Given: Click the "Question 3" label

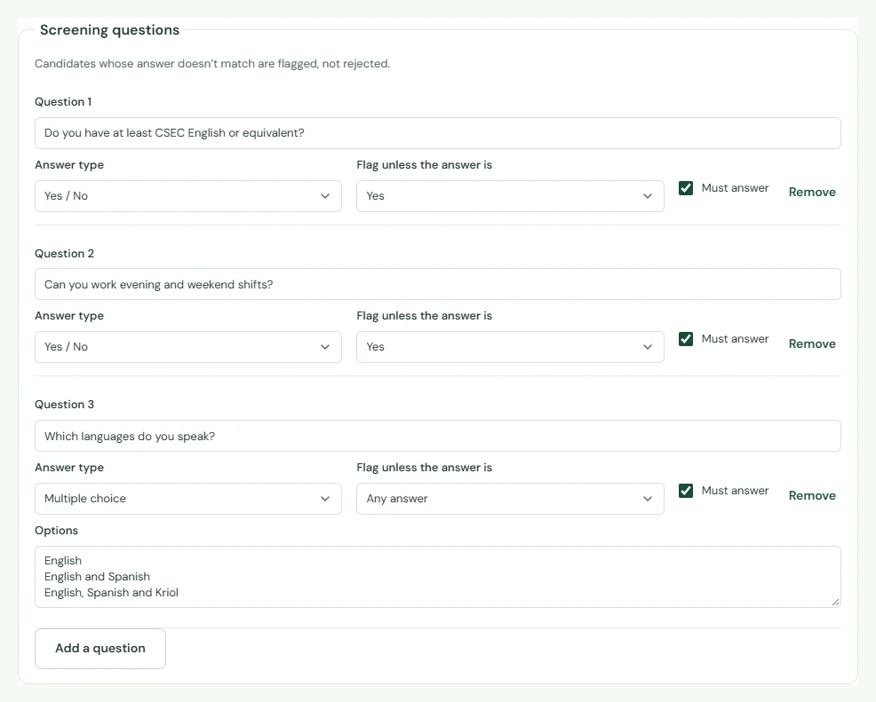Looking at the screenshot, I should click(x=64, y=405).
